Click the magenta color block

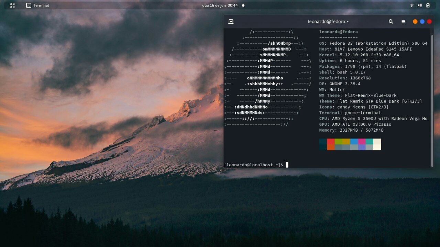[x=362, y=142]
